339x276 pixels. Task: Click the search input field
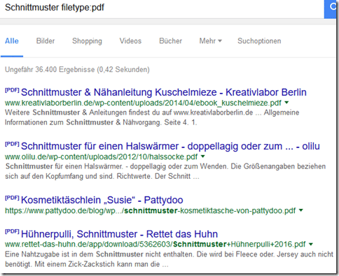[x=162, y=8]
